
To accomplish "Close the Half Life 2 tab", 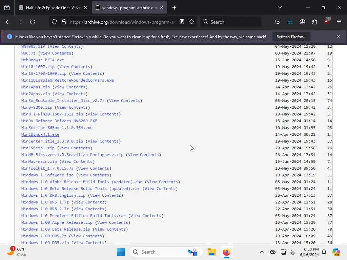I will point(85,7).
